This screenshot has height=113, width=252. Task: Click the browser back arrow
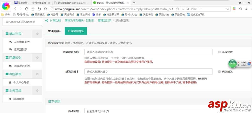pos(15,9)
